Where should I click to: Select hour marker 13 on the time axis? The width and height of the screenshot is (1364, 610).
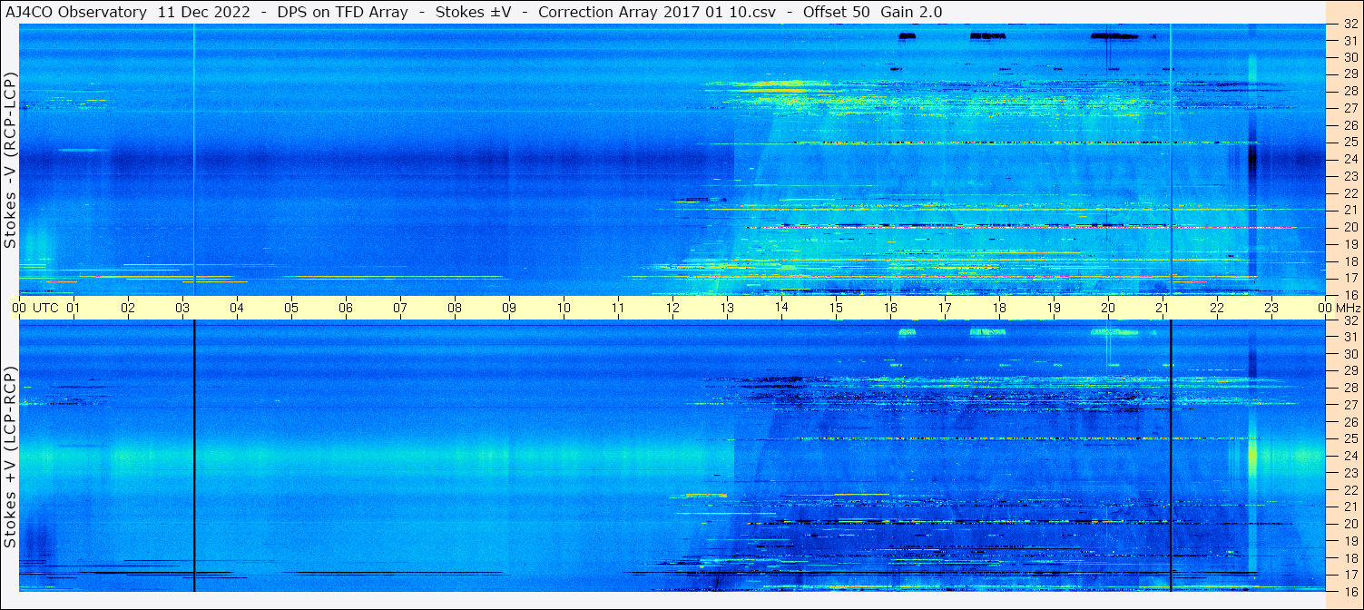(x=727, y=308)
